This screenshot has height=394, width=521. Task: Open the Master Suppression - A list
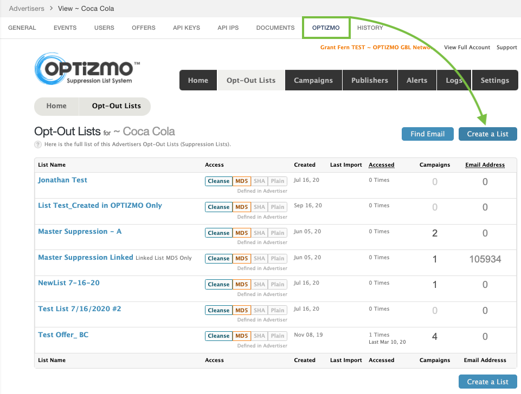(x=80, y=232)
